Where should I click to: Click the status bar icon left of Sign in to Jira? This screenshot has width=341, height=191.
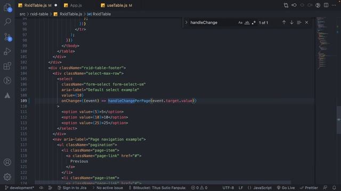point(50,188)
